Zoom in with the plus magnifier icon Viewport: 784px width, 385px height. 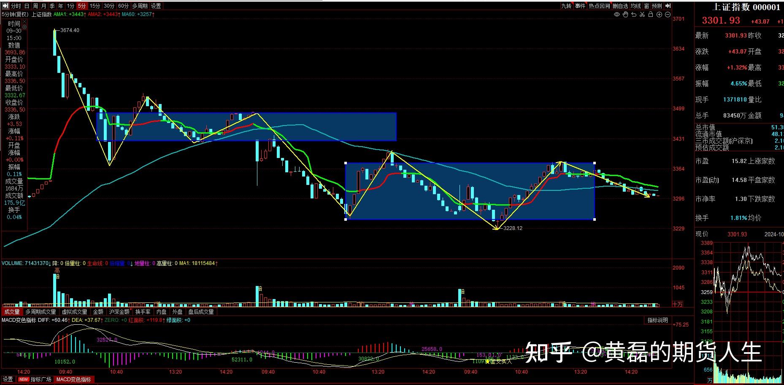[x=659, y=15]
